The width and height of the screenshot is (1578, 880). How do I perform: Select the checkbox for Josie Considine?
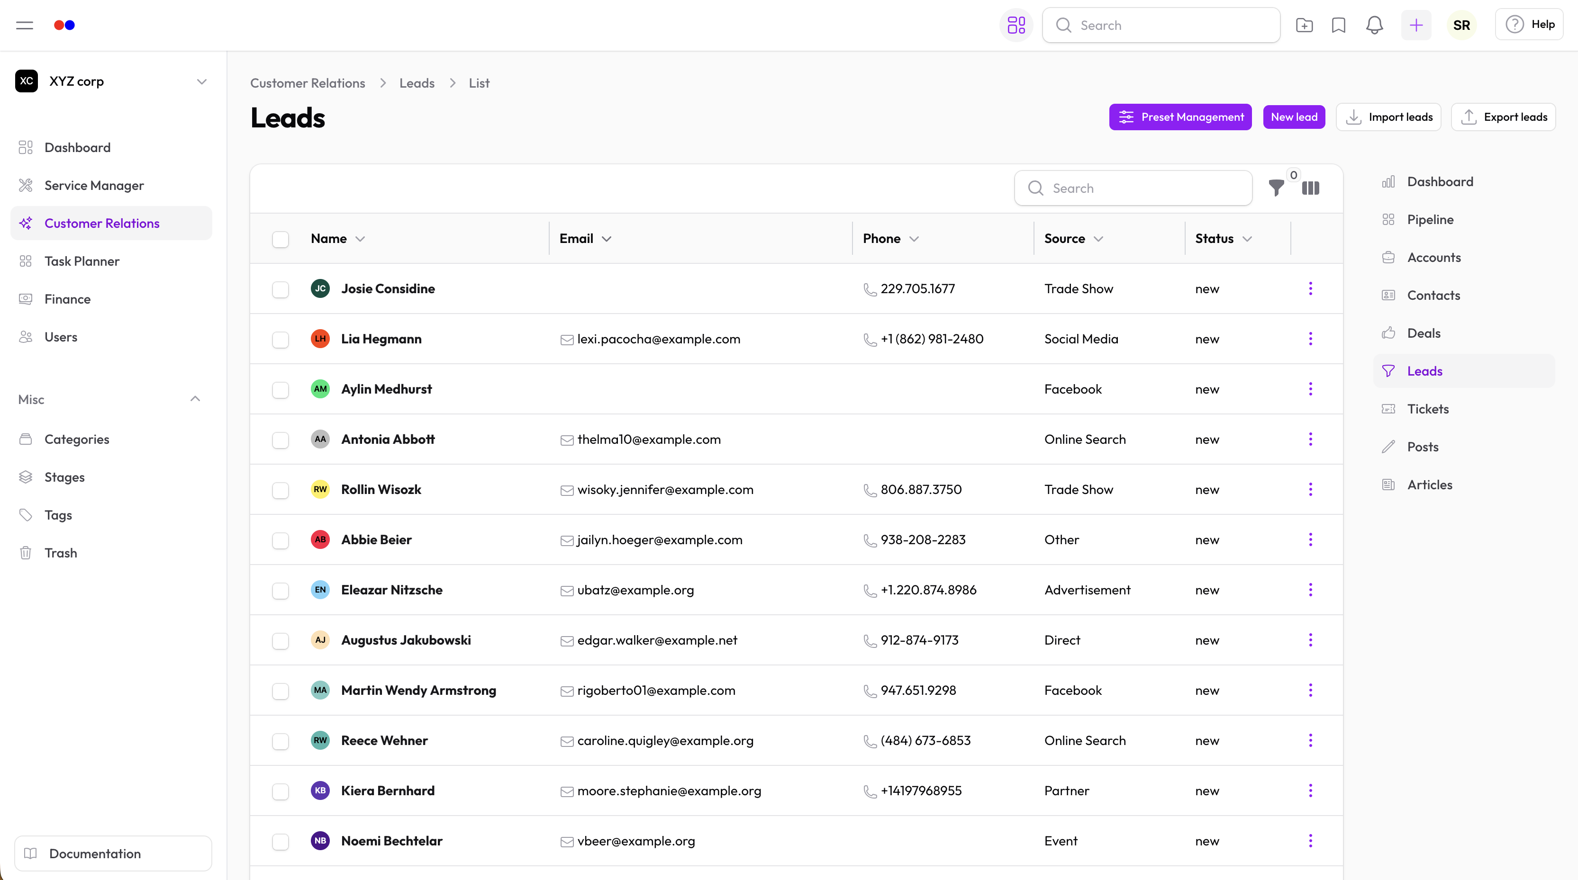[281, 289]
